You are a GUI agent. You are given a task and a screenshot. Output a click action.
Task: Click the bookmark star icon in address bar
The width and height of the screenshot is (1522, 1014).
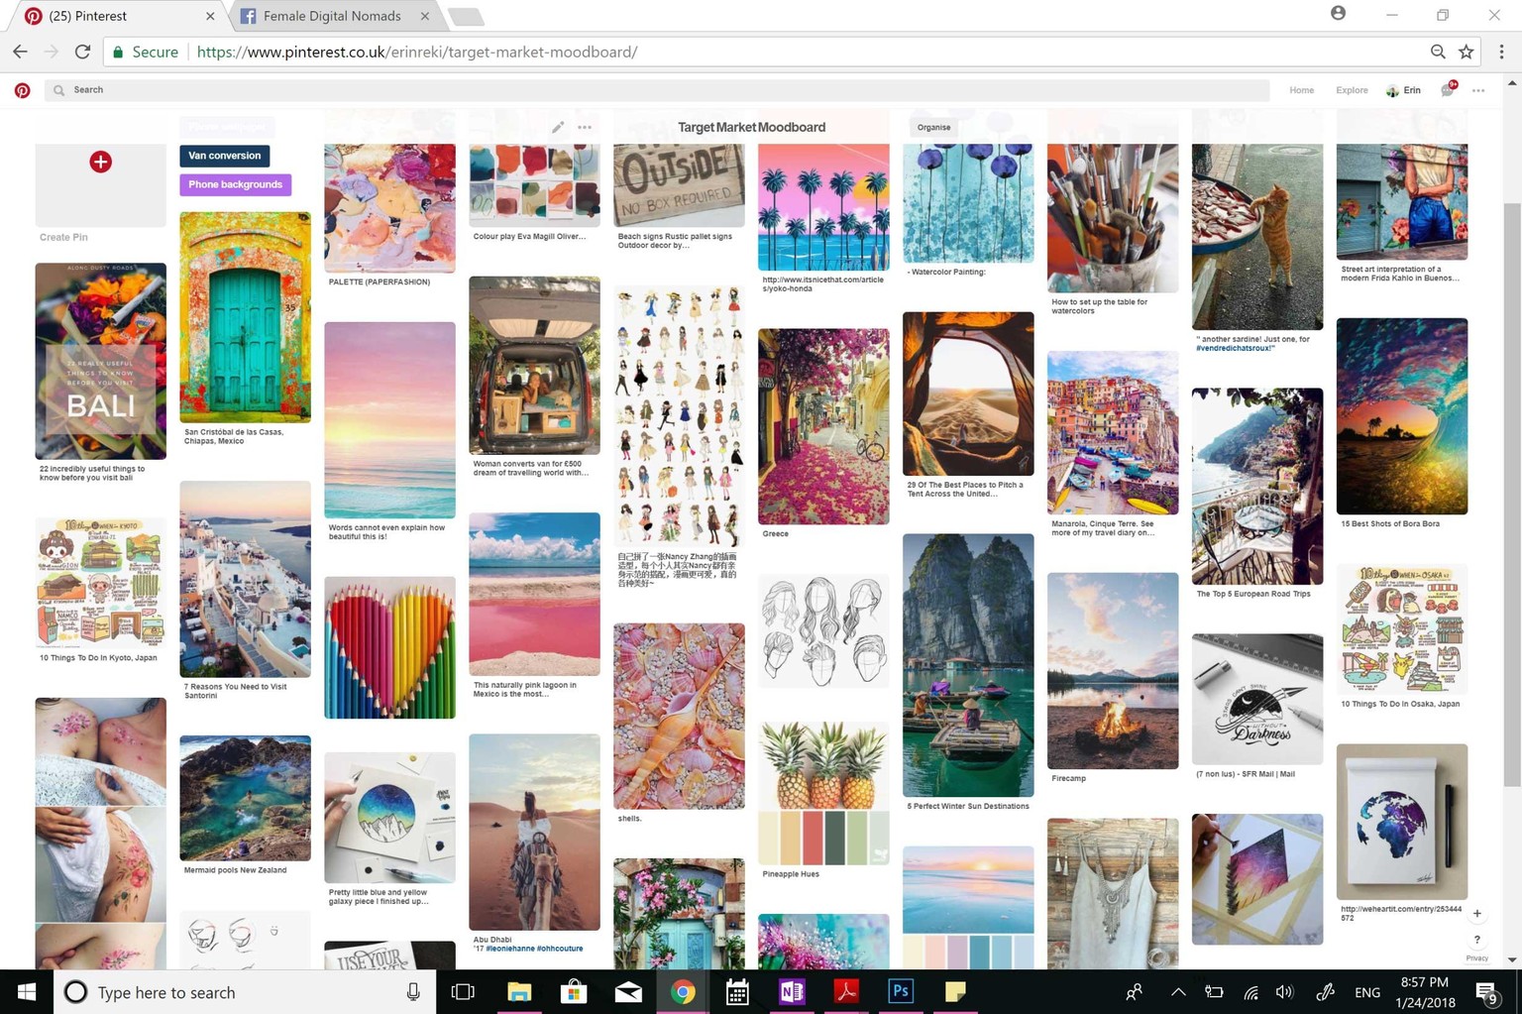pyautogui.click(x=1467, y=52)
